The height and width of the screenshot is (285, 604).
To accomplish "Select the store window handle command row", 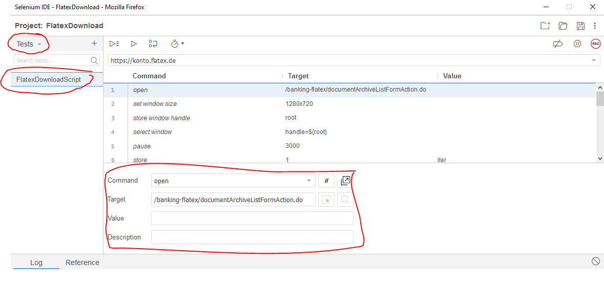I will 349,118.
